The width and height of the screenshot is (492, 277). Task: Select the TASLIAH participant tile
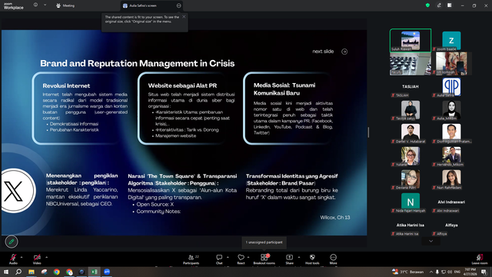411,87
